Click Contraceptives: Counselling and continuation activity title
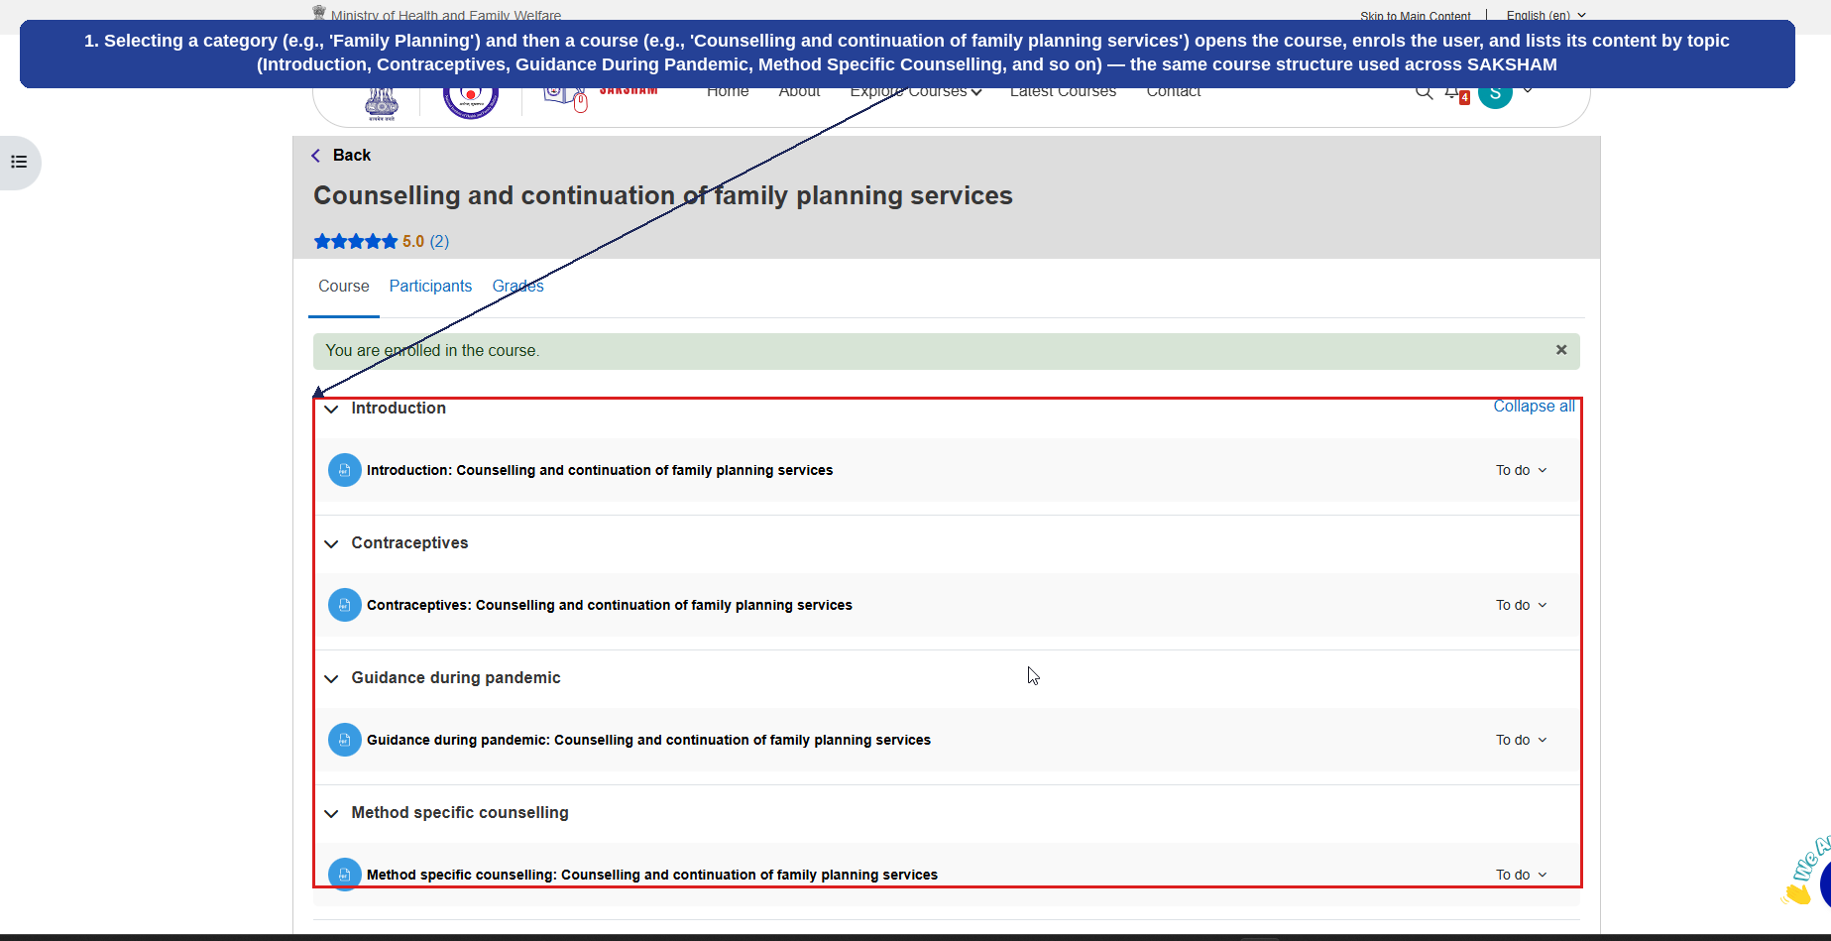1831x941 pixels. click(610, 605)
